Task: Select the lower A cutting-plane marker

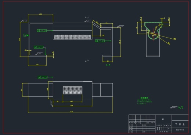Action: (87, 61)
